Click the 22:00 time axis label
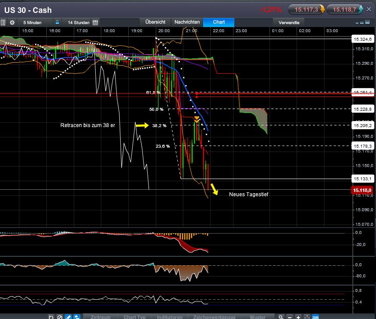This screenshot has width=376, height=319. pyautogui.click(x=218, y=31)
